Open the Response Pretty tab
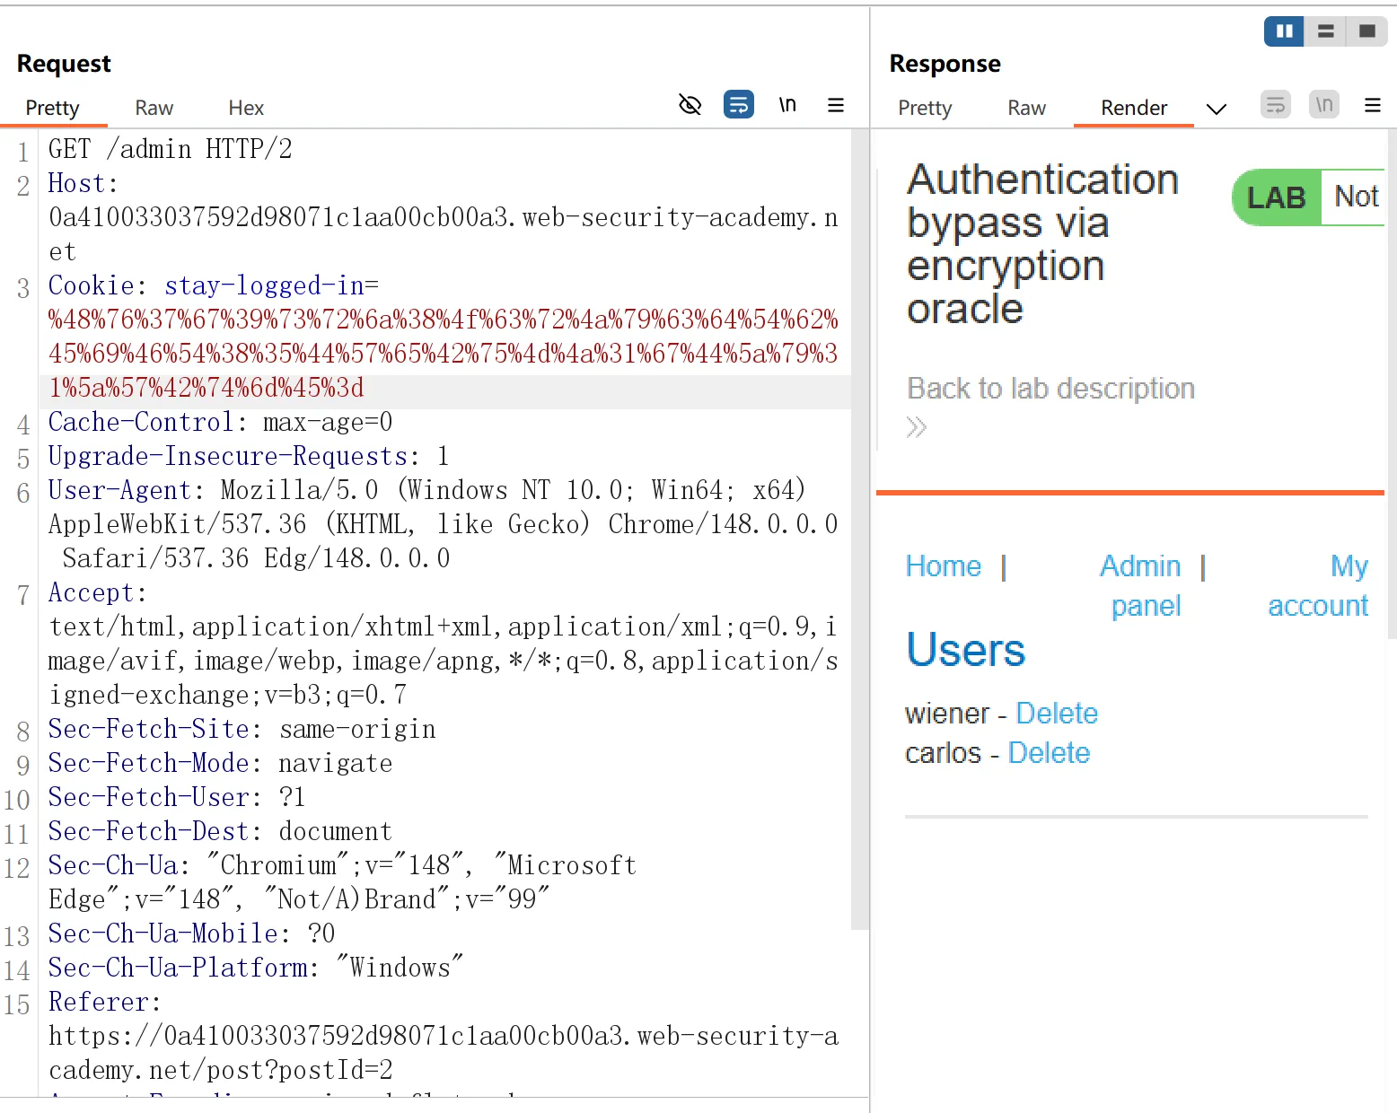Viewport: 1397px width, 1113px height. click(925, 108)
